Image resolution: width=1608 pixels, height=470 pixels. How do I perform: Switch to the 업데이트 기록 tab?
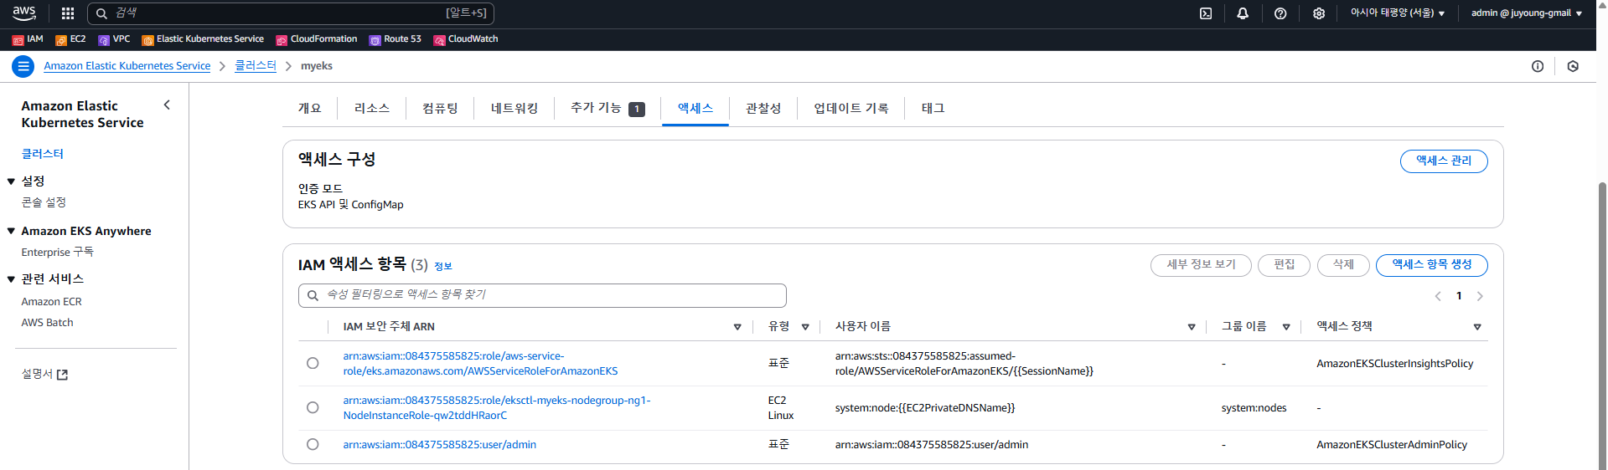click(x=851, y=109)
